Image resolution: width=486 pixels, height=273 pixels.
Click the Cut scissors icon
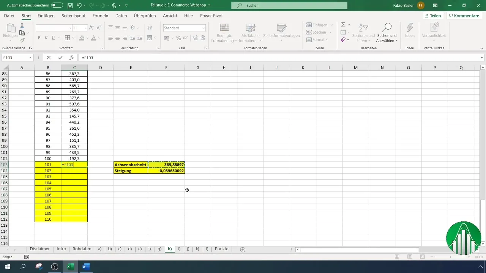click(x=22, y=25)
